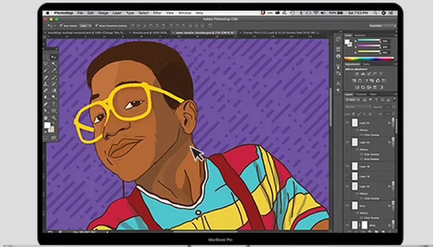The height and width of the screenshot is (247, 433).
Task: Open the Character panel from the dock
Action: click(338, 83)
